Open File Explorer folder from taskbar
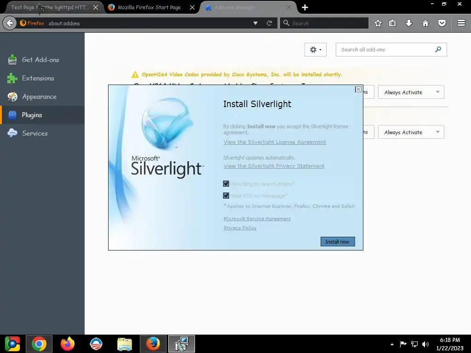 pyautogui.click(x=125, y=344)
